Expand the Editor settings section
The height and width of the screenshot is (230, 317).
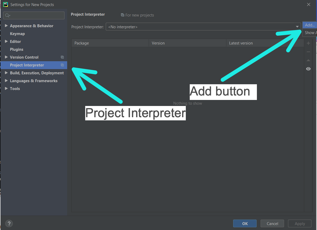click(7, 42)
